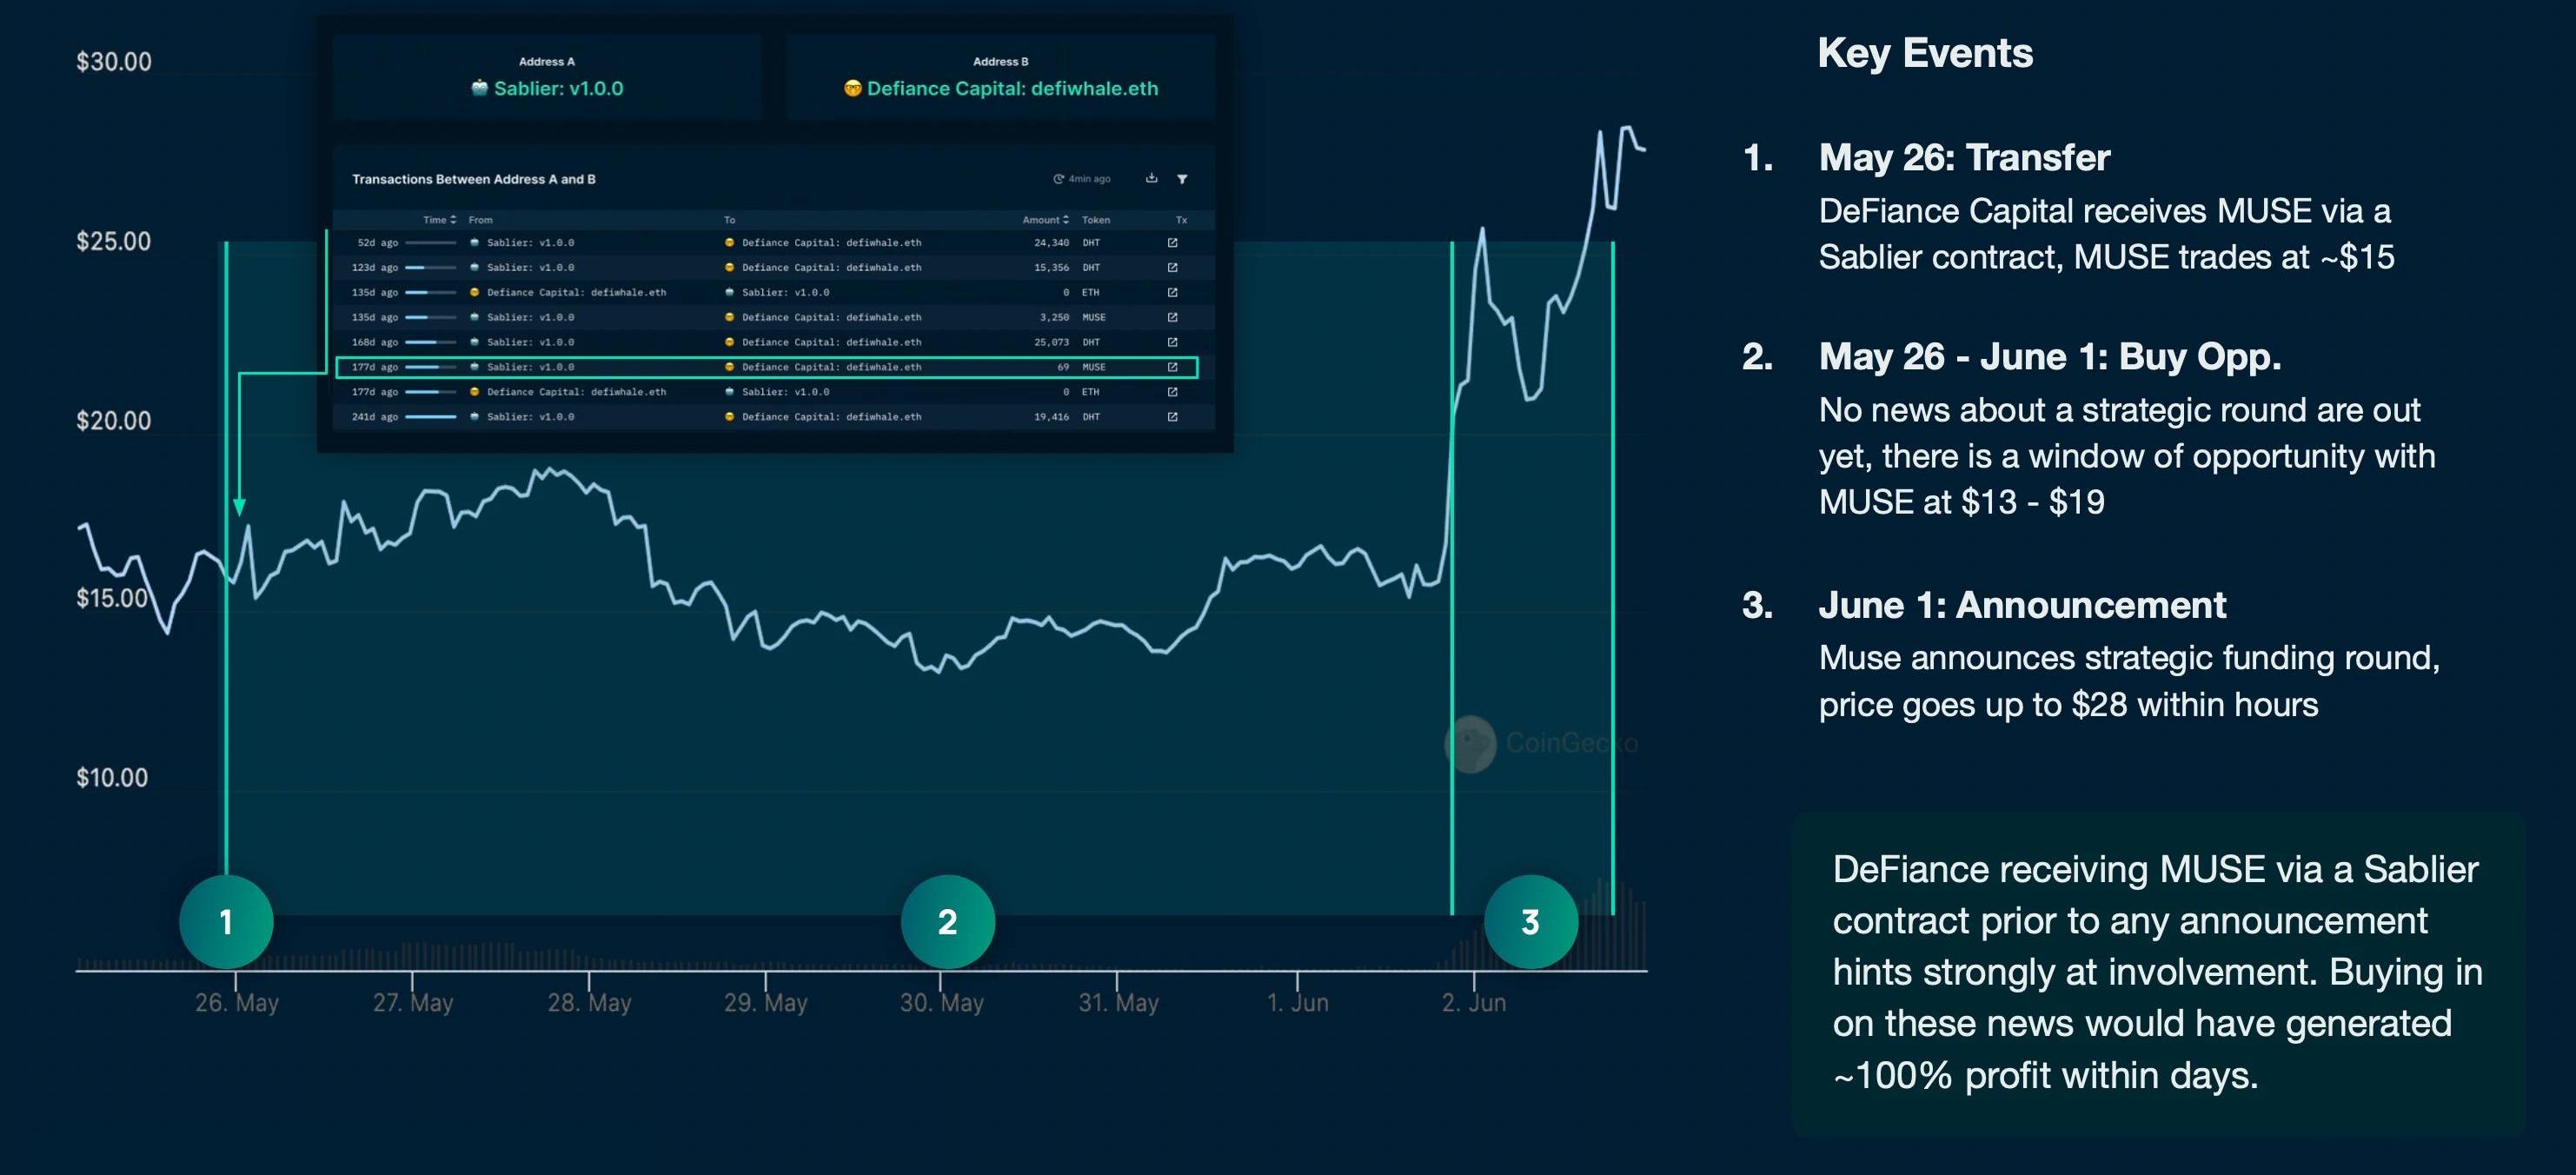The width and height of the screenshot is (2576, 1175).
Task: Click Sablier: v1.0.0 recipient in 135d ago ETH row
Action: pos(785,293)
